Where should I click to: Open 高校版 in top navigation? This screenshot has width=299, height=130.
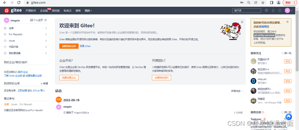[56, 11]
